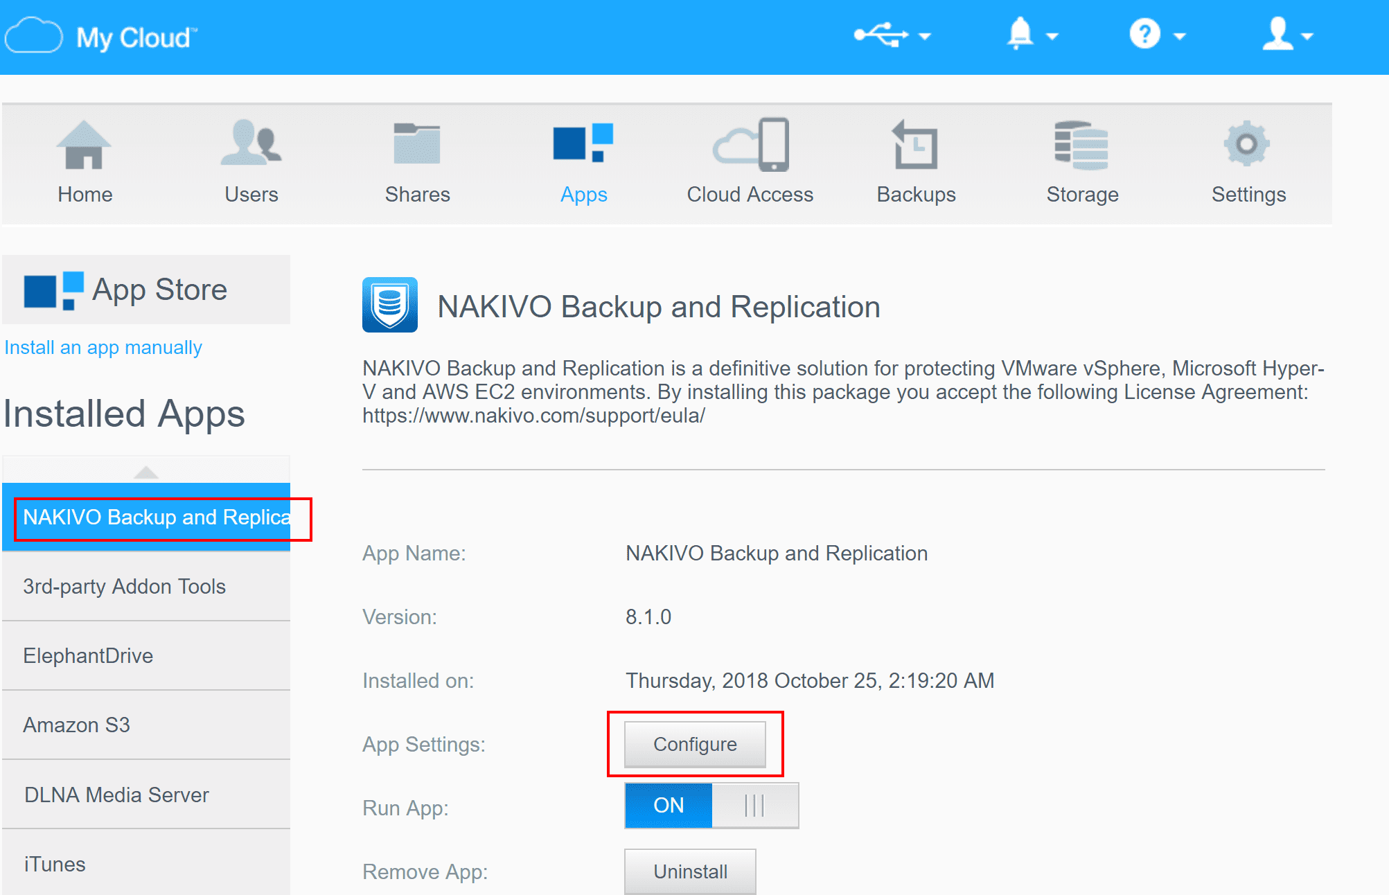Screen dimensions: 1389x895
Task: Open the Settings gear icon
Action: point(1246,143)
